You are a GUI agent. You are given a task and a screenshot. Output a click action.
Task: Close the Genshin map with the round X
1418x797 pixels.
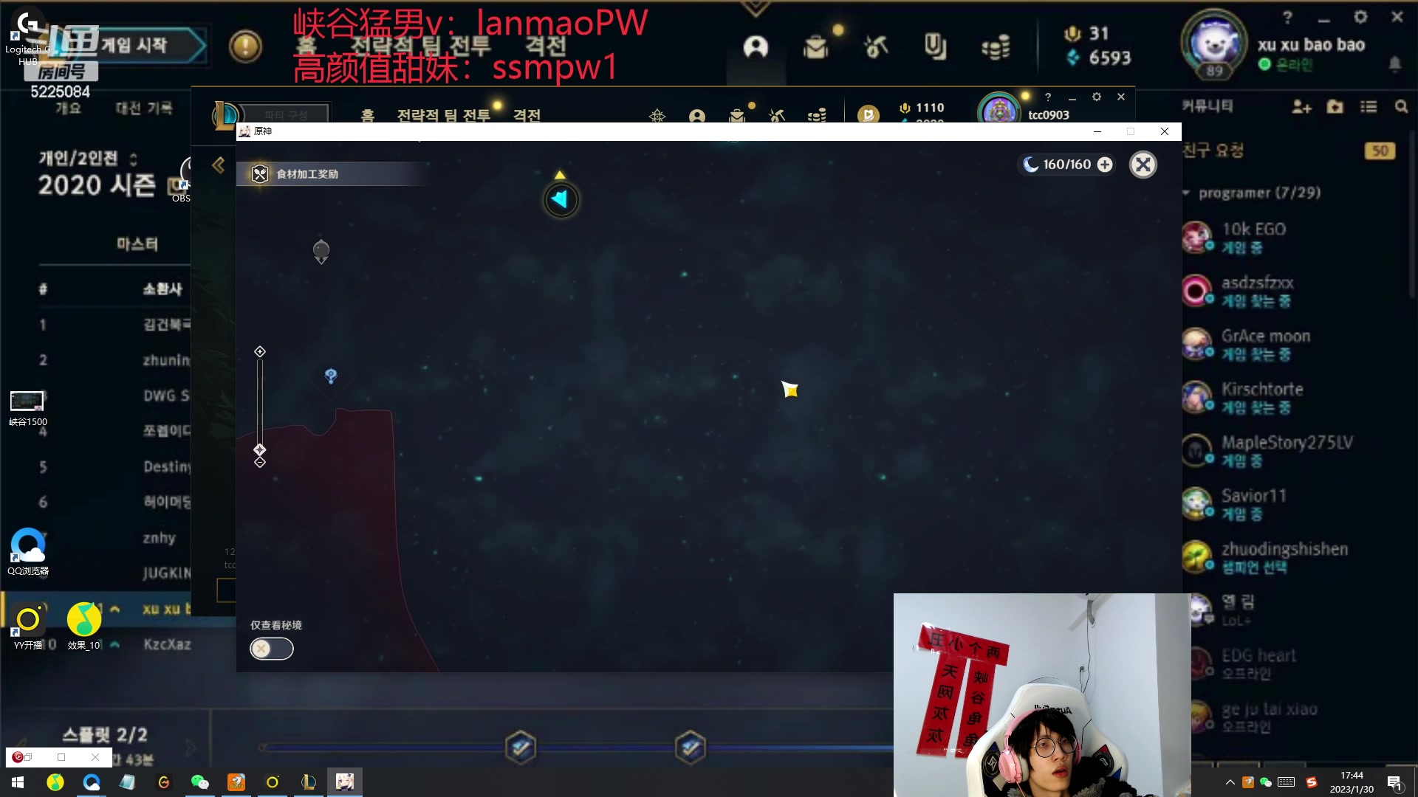(1143, 165)
